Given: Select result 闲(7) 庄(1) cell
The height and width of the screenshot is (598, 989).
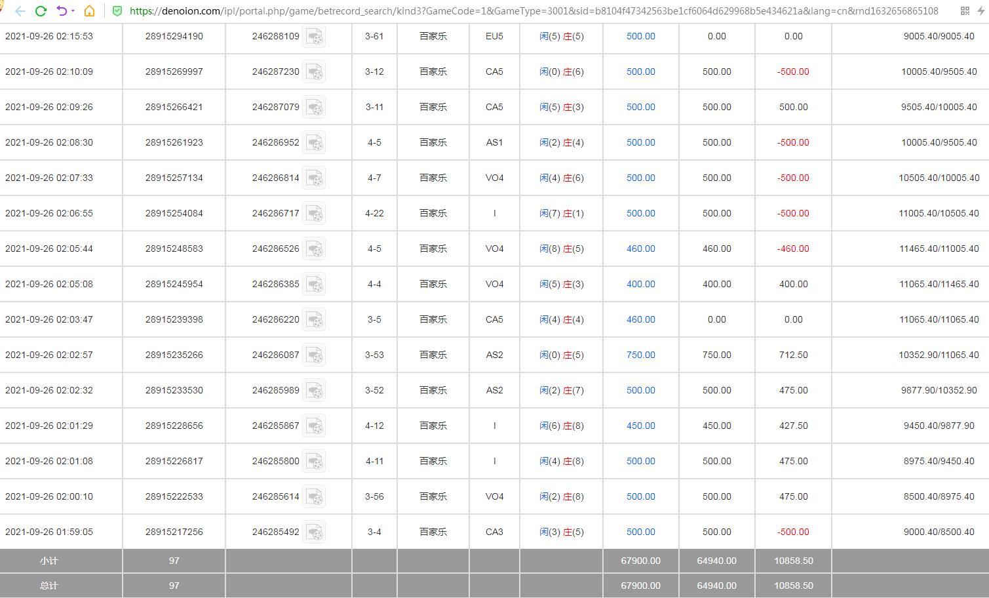Looking at the screenshot, I should click(x=562, y=214).
